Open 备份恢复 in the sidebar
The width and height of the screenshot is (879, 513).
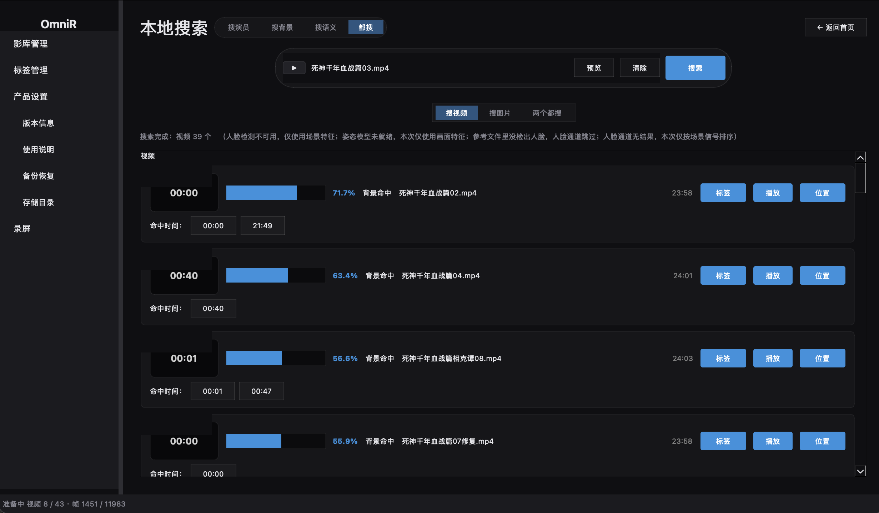coord(38,176)
